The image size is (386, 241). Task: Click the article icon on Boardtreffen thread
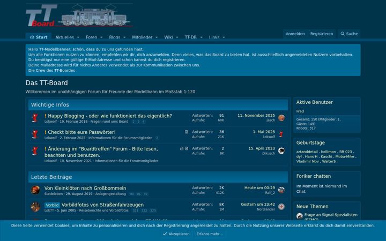pyautogui.click(x=187, y=148)
